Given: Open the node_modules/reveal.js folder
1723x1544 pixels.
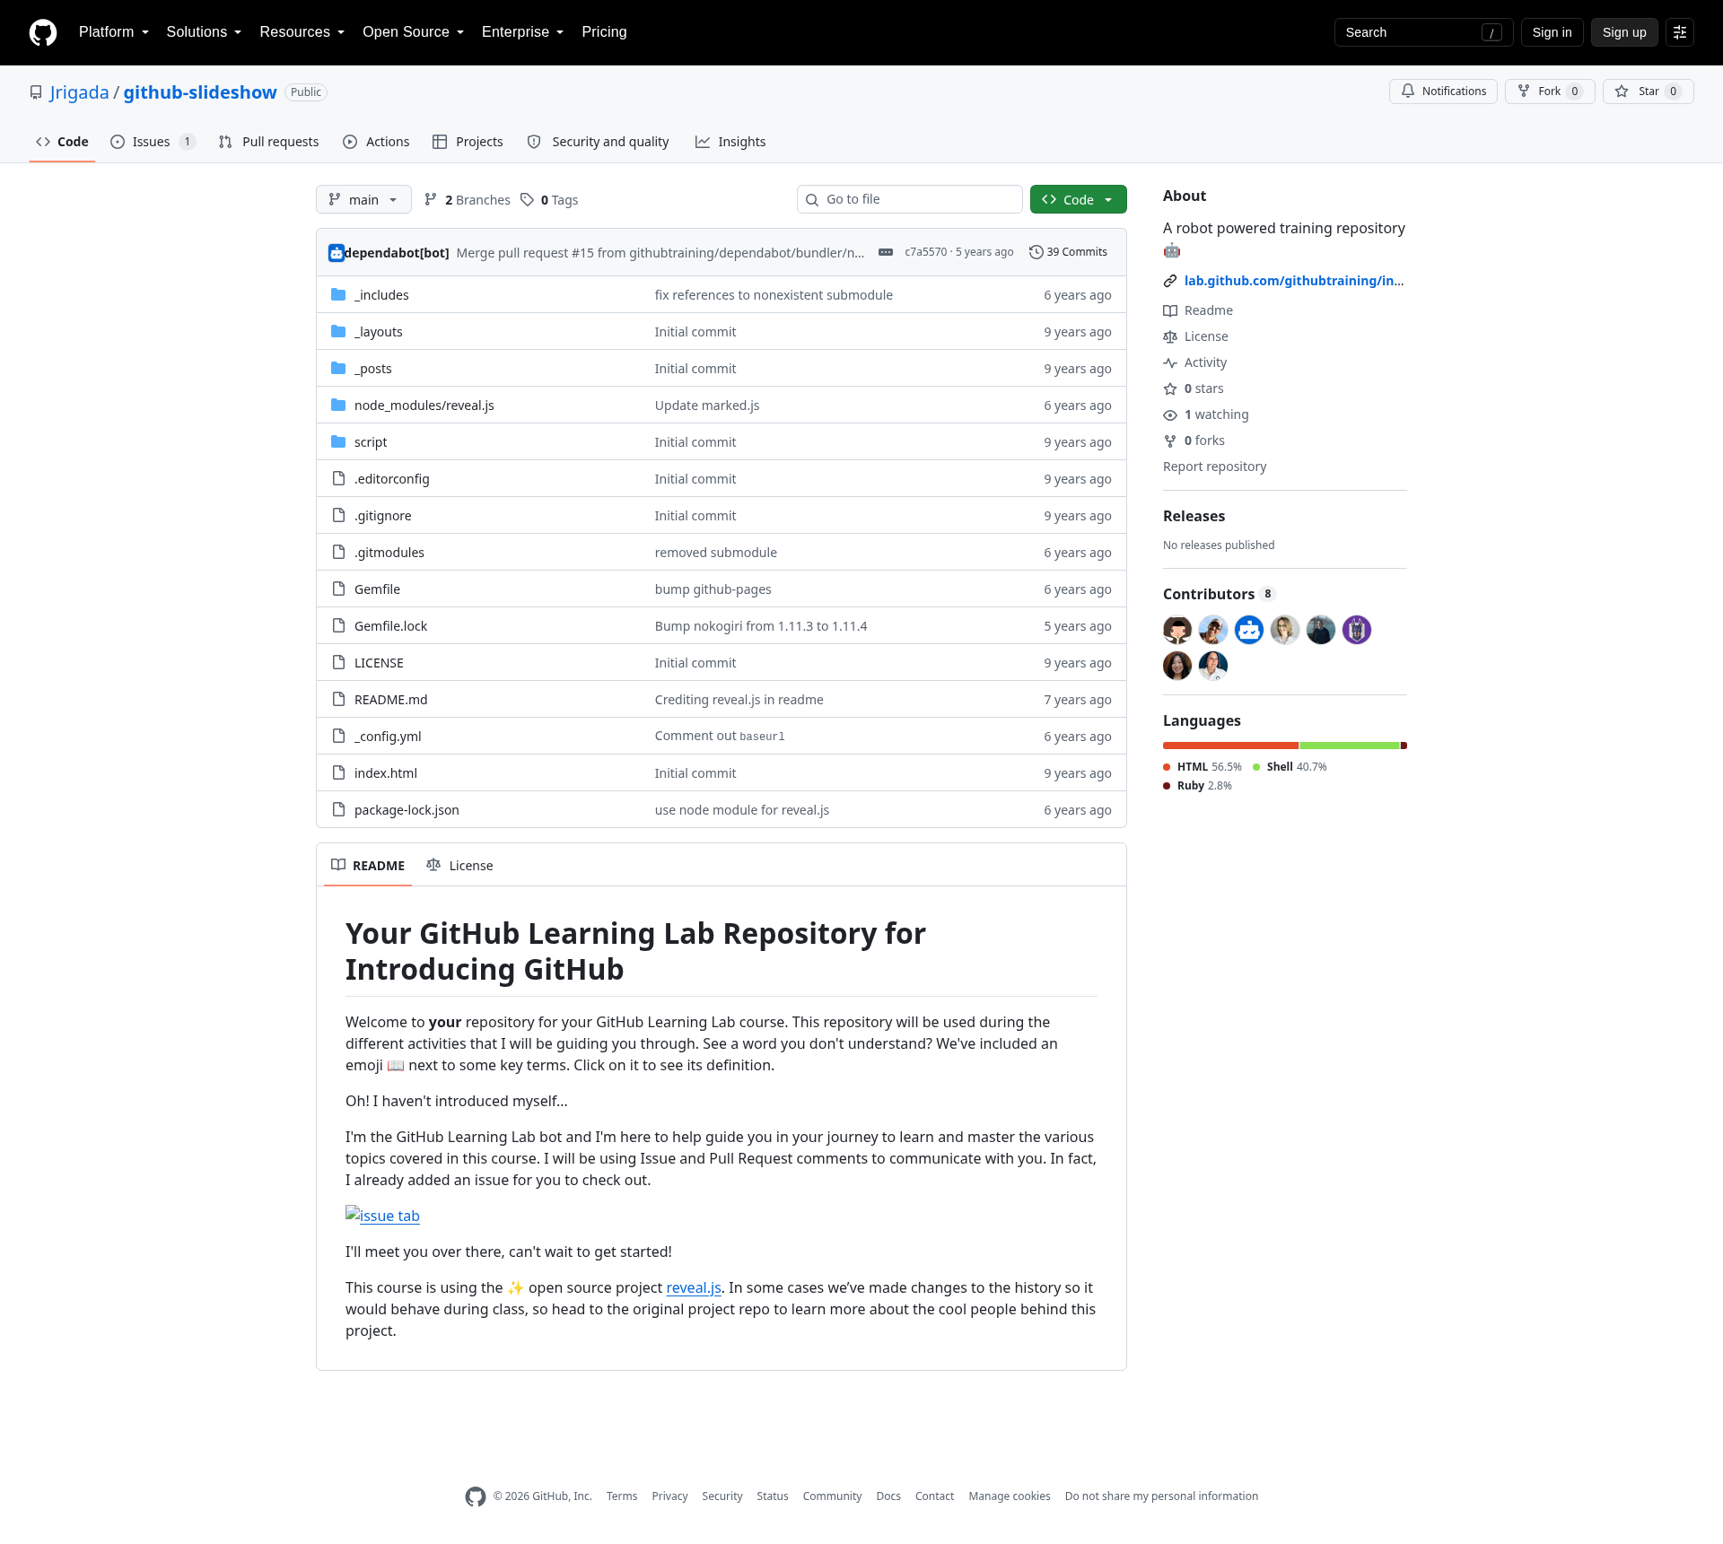Looking at the screenshot, I should click(424, 406).
